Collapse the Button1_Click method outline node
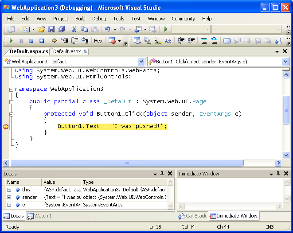The image size is (293, 233). [12, 114]
